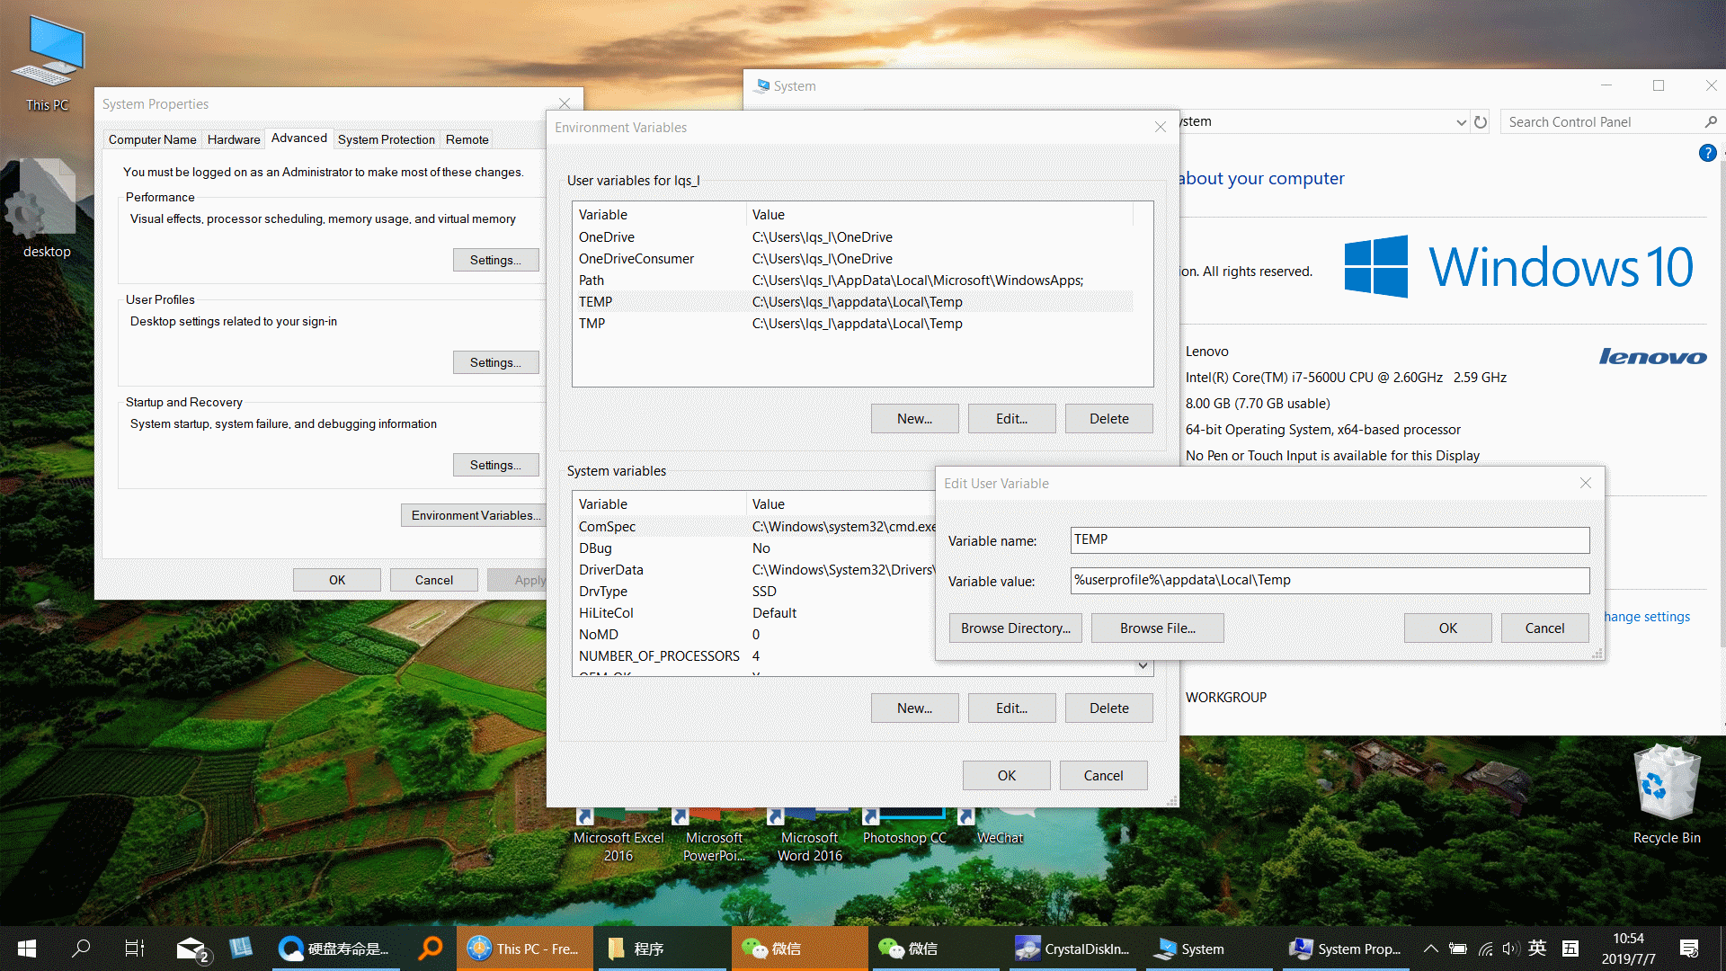
Task: Click the Change settings link
Action: point(1647,617)
